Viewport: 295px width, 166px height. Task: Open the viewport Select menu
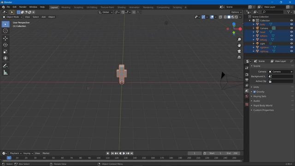[x=35, y=17]
